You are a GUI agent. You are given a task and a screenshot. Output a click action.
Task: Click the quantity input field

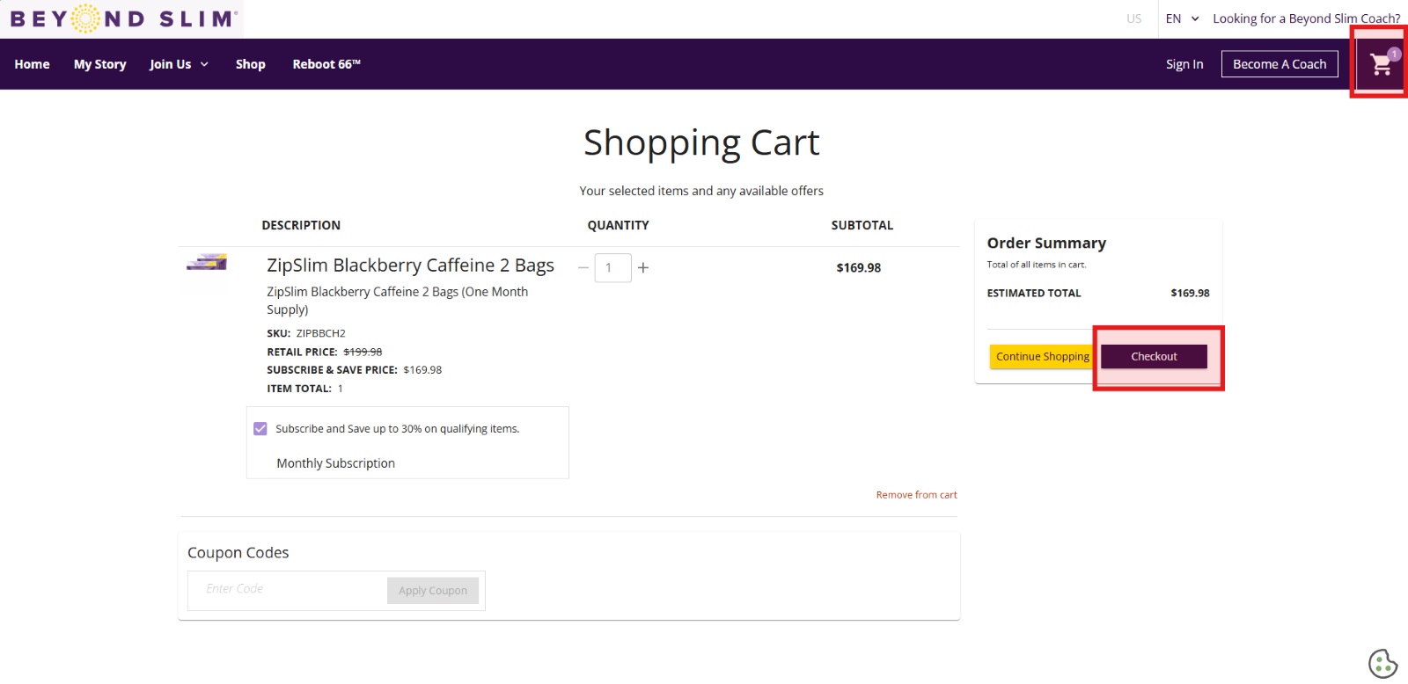[x=613, y=267]
